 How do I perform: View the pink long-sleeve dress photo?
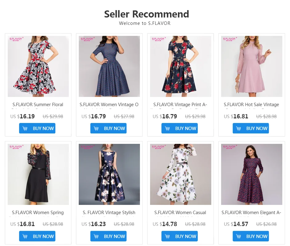pos(252,66)
